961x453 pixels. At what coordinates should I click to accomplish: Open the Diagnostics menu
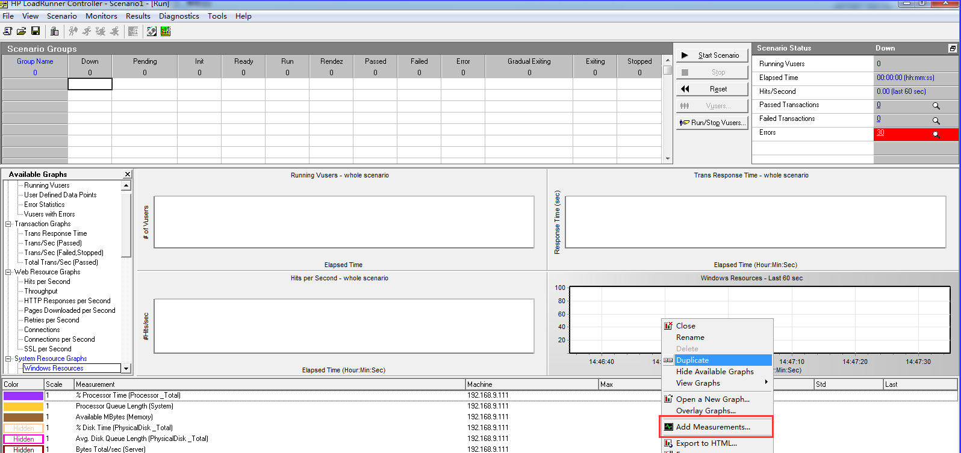click(x=179, y=16)
